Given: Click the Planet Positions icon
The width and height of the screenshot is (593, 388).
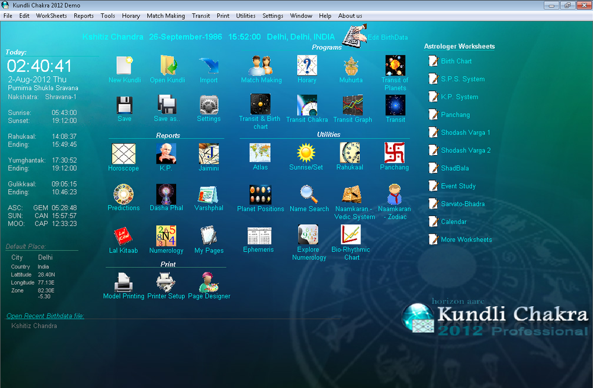Looking at the screenshot, I should 260,195.
